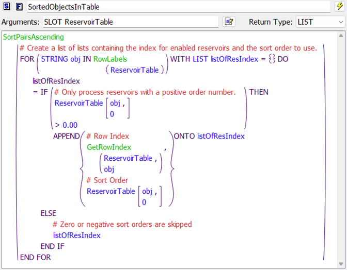Click the scrollbar up arrow
Image resolution: width=347 pixels, height=270 pixels.
point(341,37)
